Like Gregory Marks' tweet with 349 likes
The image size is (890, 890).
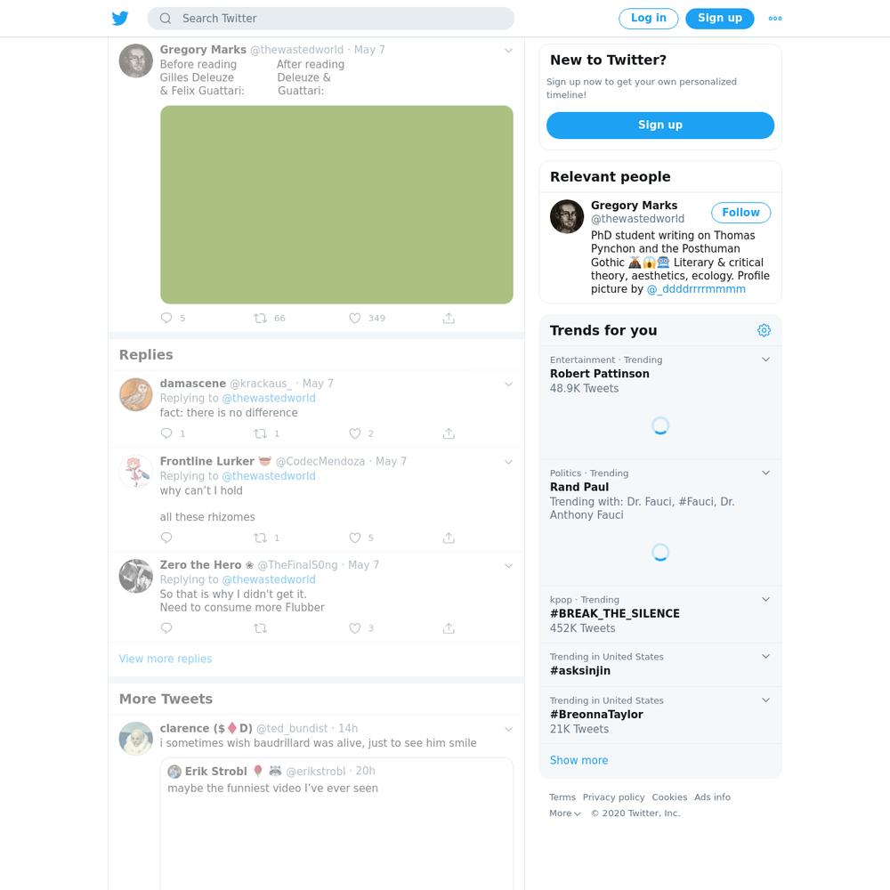click(x=355, y=319)
